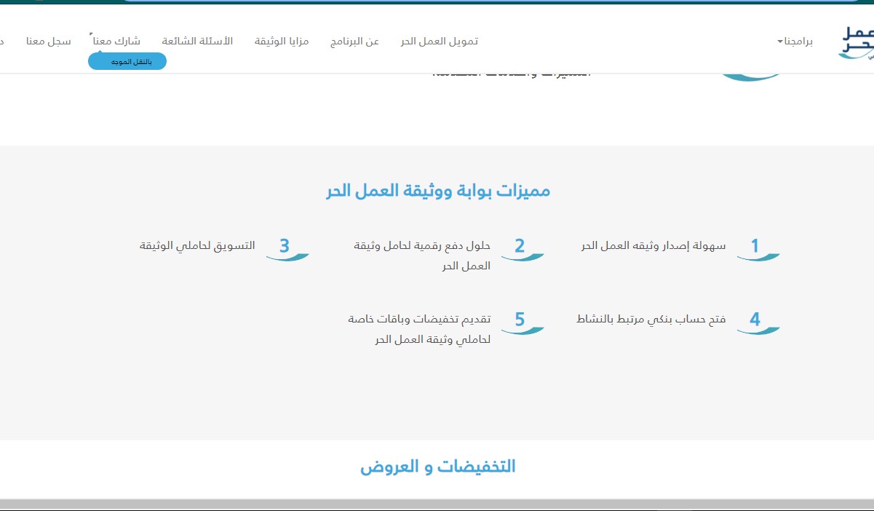Image resolution: width=874 pixels, height=511 pixels.
Task: Go to the عن البرنامج page
Action: click(354, 41)
